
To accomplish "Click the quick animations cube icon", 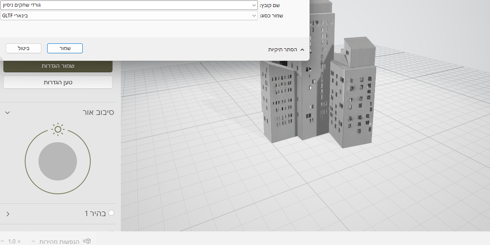I will coord(87,241).
